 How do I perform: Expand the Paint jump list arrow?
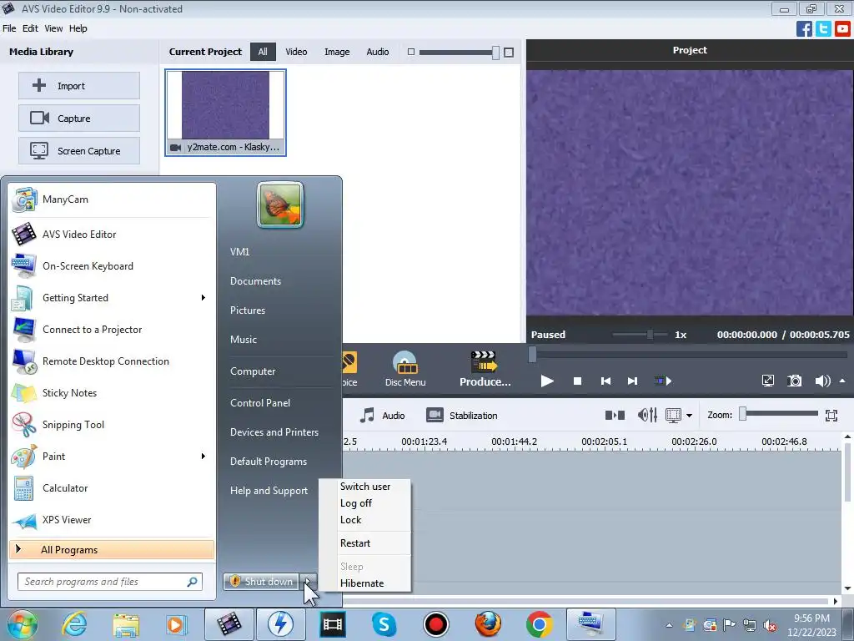click(x=203, y=457)
